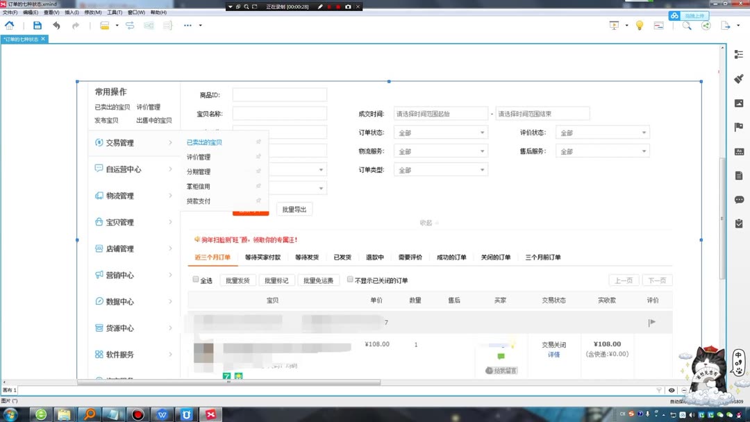Enable the 全选 checkbox
This screenshot has width=750, height=422.
[195, 280]
